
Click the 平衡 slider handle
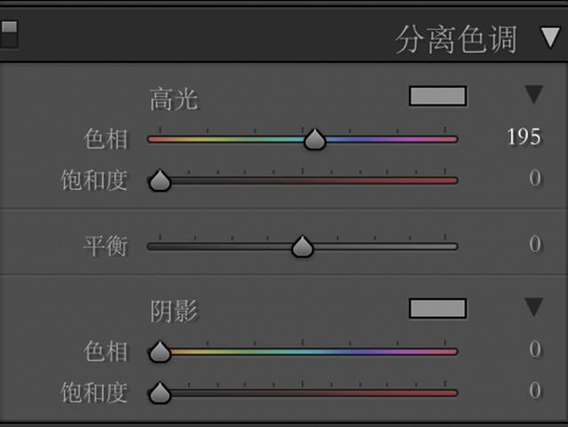[x=302, y=247]
